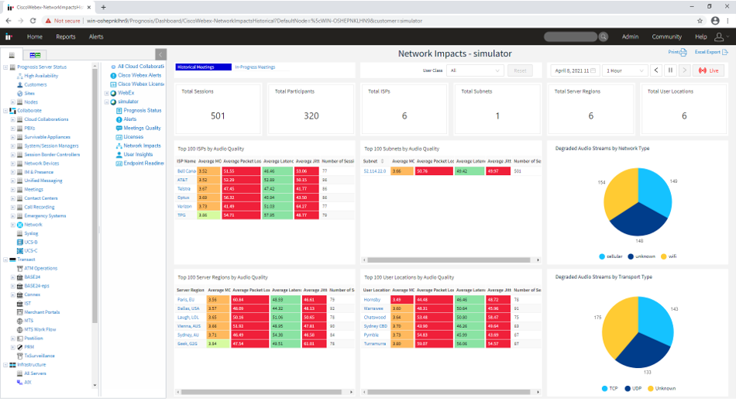
Task: Open the User Class dropdown
Action: pos(475,71)
